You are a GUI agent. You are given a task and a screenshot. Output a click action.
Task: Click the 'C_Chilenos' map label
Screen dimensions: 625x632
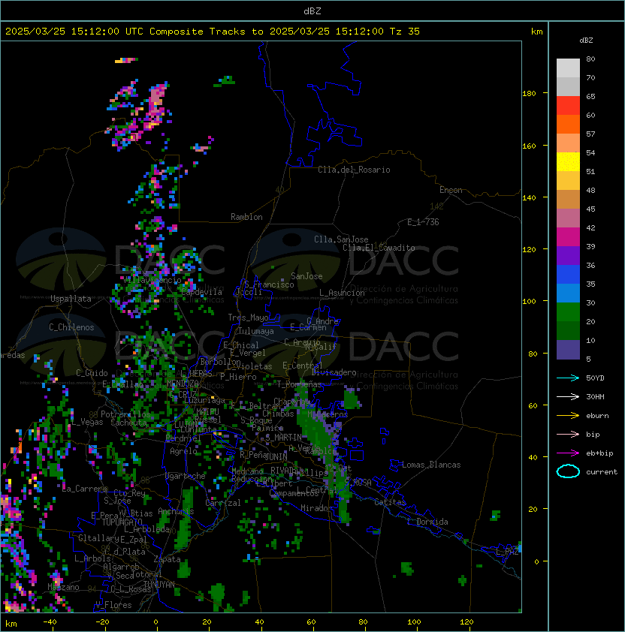point(71,327)
